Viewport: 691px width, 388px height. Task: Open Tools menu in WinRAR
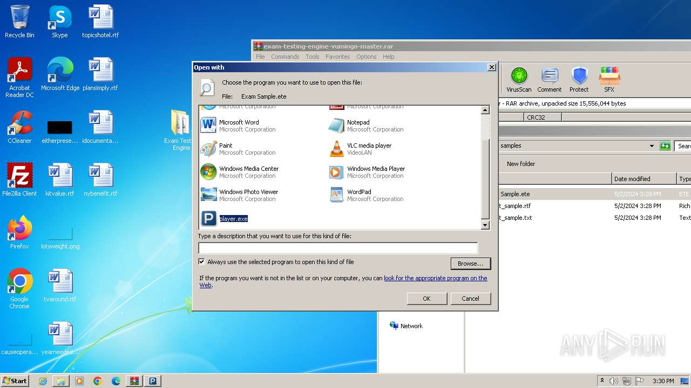tap(313, 57)
